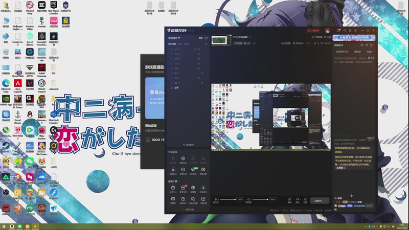Open the tool icon with green NEW badge
The width and height of the screenshot is (409, 230).
coord(193,170)
